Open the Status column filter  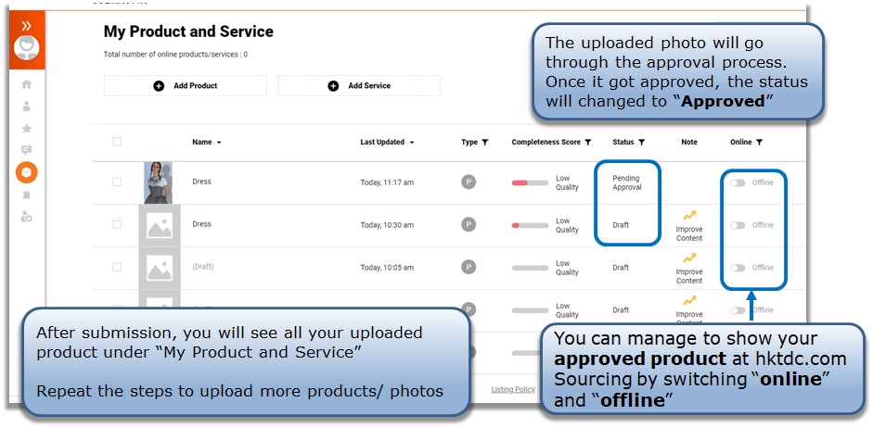point(641,143)
